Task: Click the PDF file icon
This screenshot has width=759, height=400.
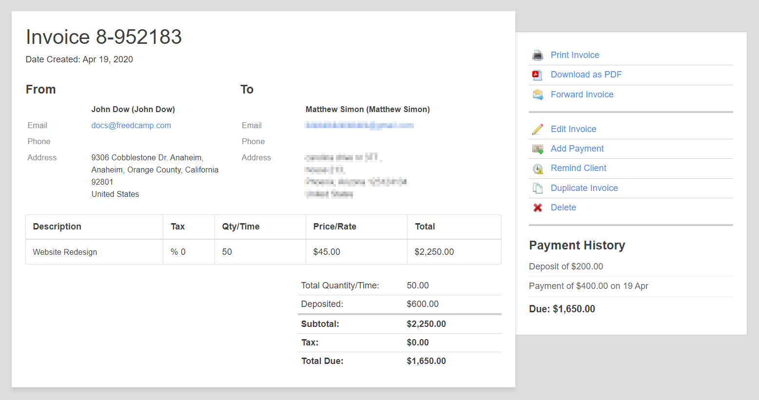Action: tap(537, 75)
